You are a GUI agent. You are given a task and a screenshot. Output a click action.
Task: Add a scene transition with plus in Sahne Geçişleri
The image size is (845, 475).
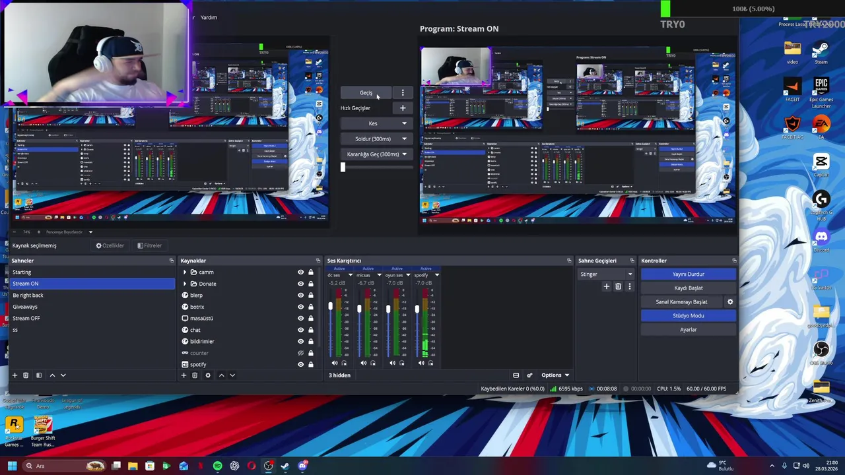pos(607,286)
